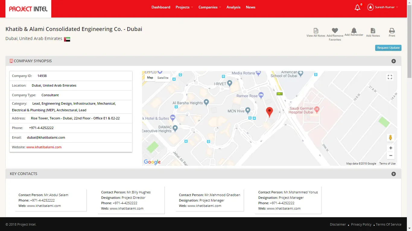Open the News page
Viewport: 412px width, 231px height.
(251, 7)
